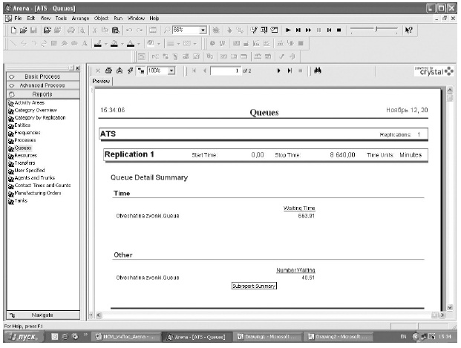
Task: Open the Run menu
Action: pos(118,19)
